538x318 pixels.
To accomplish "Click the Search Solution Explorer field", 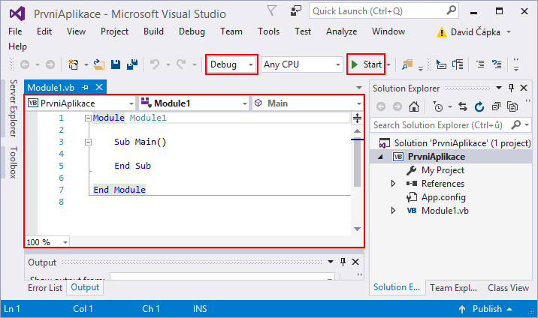I will [451, 125].
